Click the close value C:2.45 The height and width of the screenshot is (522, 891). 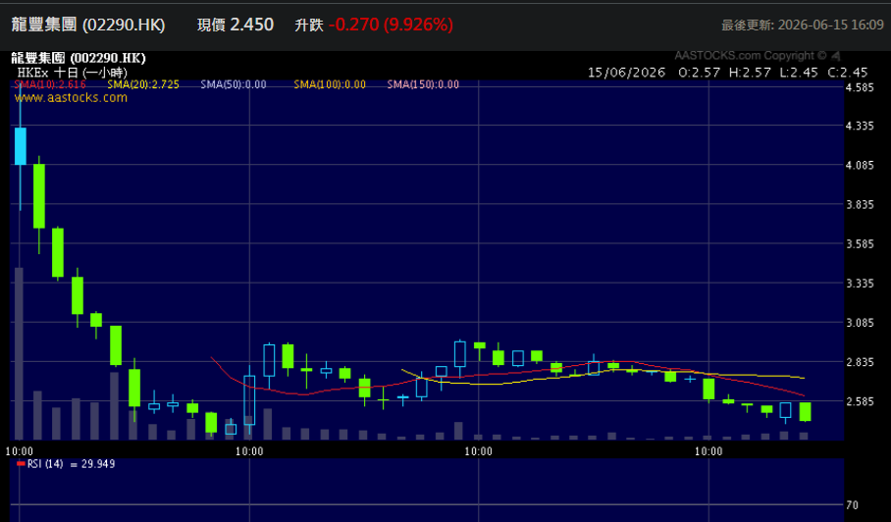848,73
